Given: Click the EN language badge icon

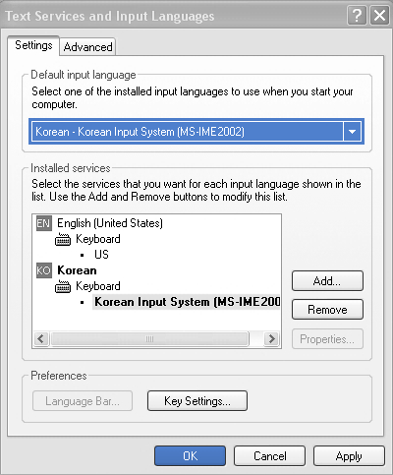Looking at the screenshot, I should [44, 223].
